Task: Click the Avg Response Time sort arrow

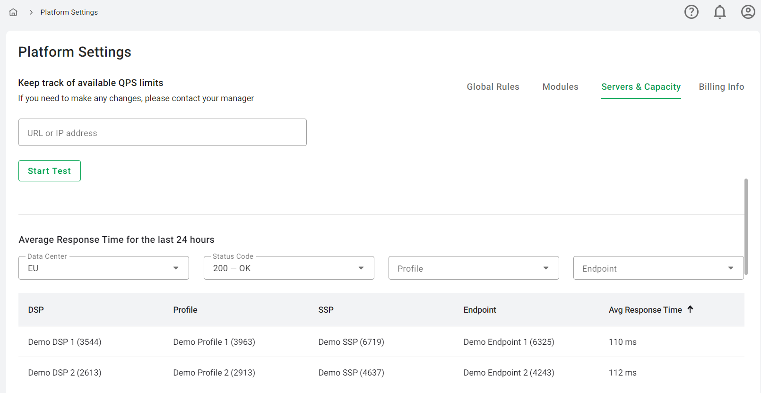Action: click(690, 309)
